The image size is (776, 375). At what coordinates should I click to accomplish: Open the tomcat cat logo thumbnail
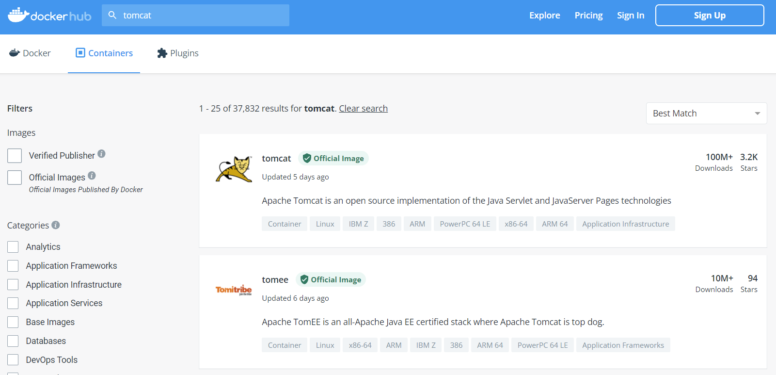click(234, 169)
